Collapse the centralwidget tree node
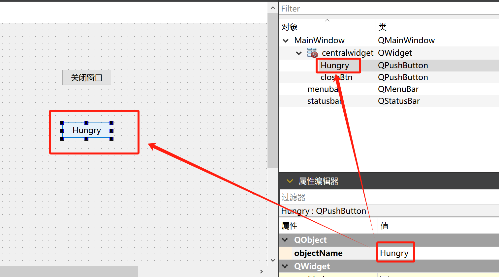 (299, 53)
